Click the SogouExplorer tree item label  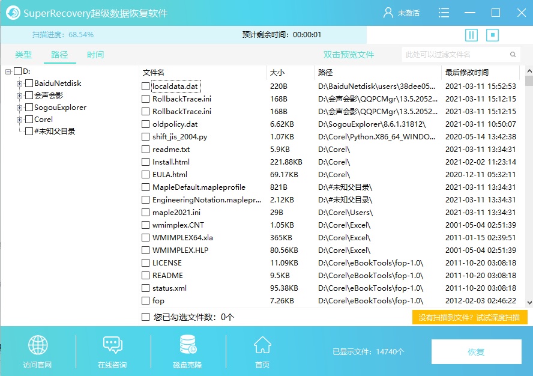coord(60,108)
